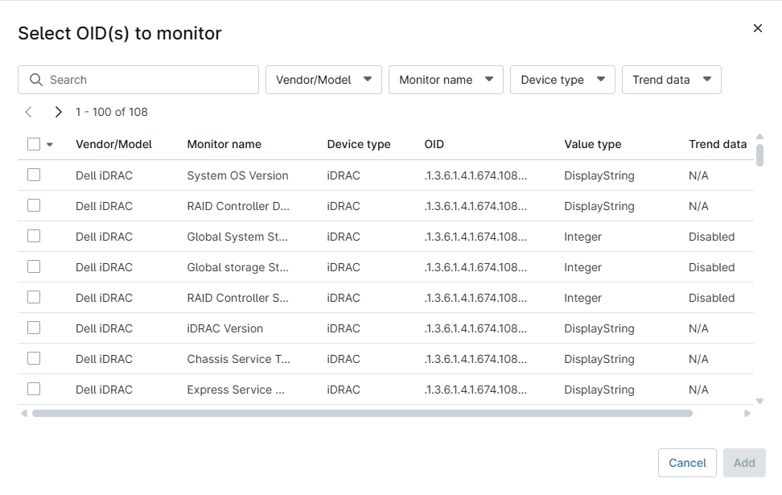Check the RAID Controller S... row
The height and width of the screenshot is (495, 782).
pos(34,297)
